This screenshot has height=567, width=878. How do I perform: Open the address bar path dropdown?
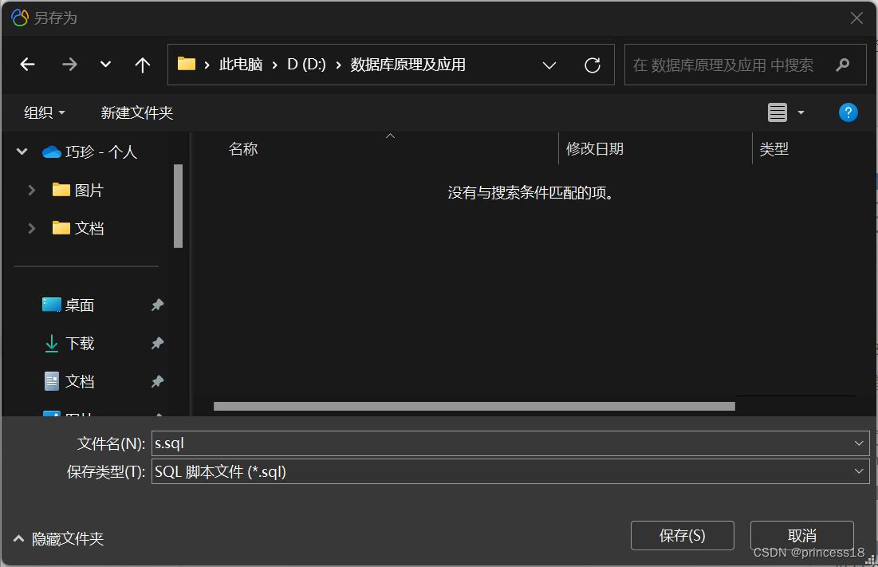549,65
